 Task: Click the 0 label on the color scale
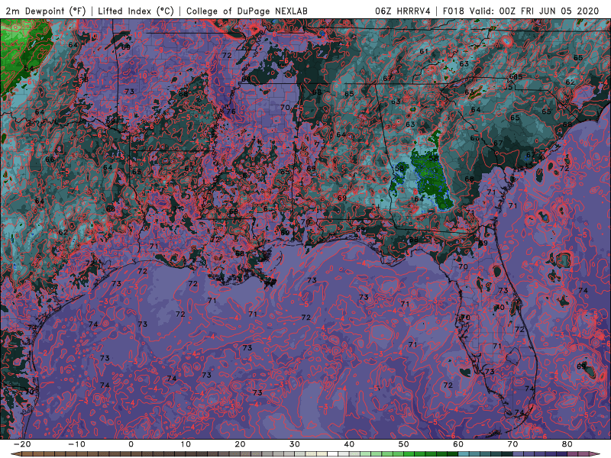pos(131,444)
